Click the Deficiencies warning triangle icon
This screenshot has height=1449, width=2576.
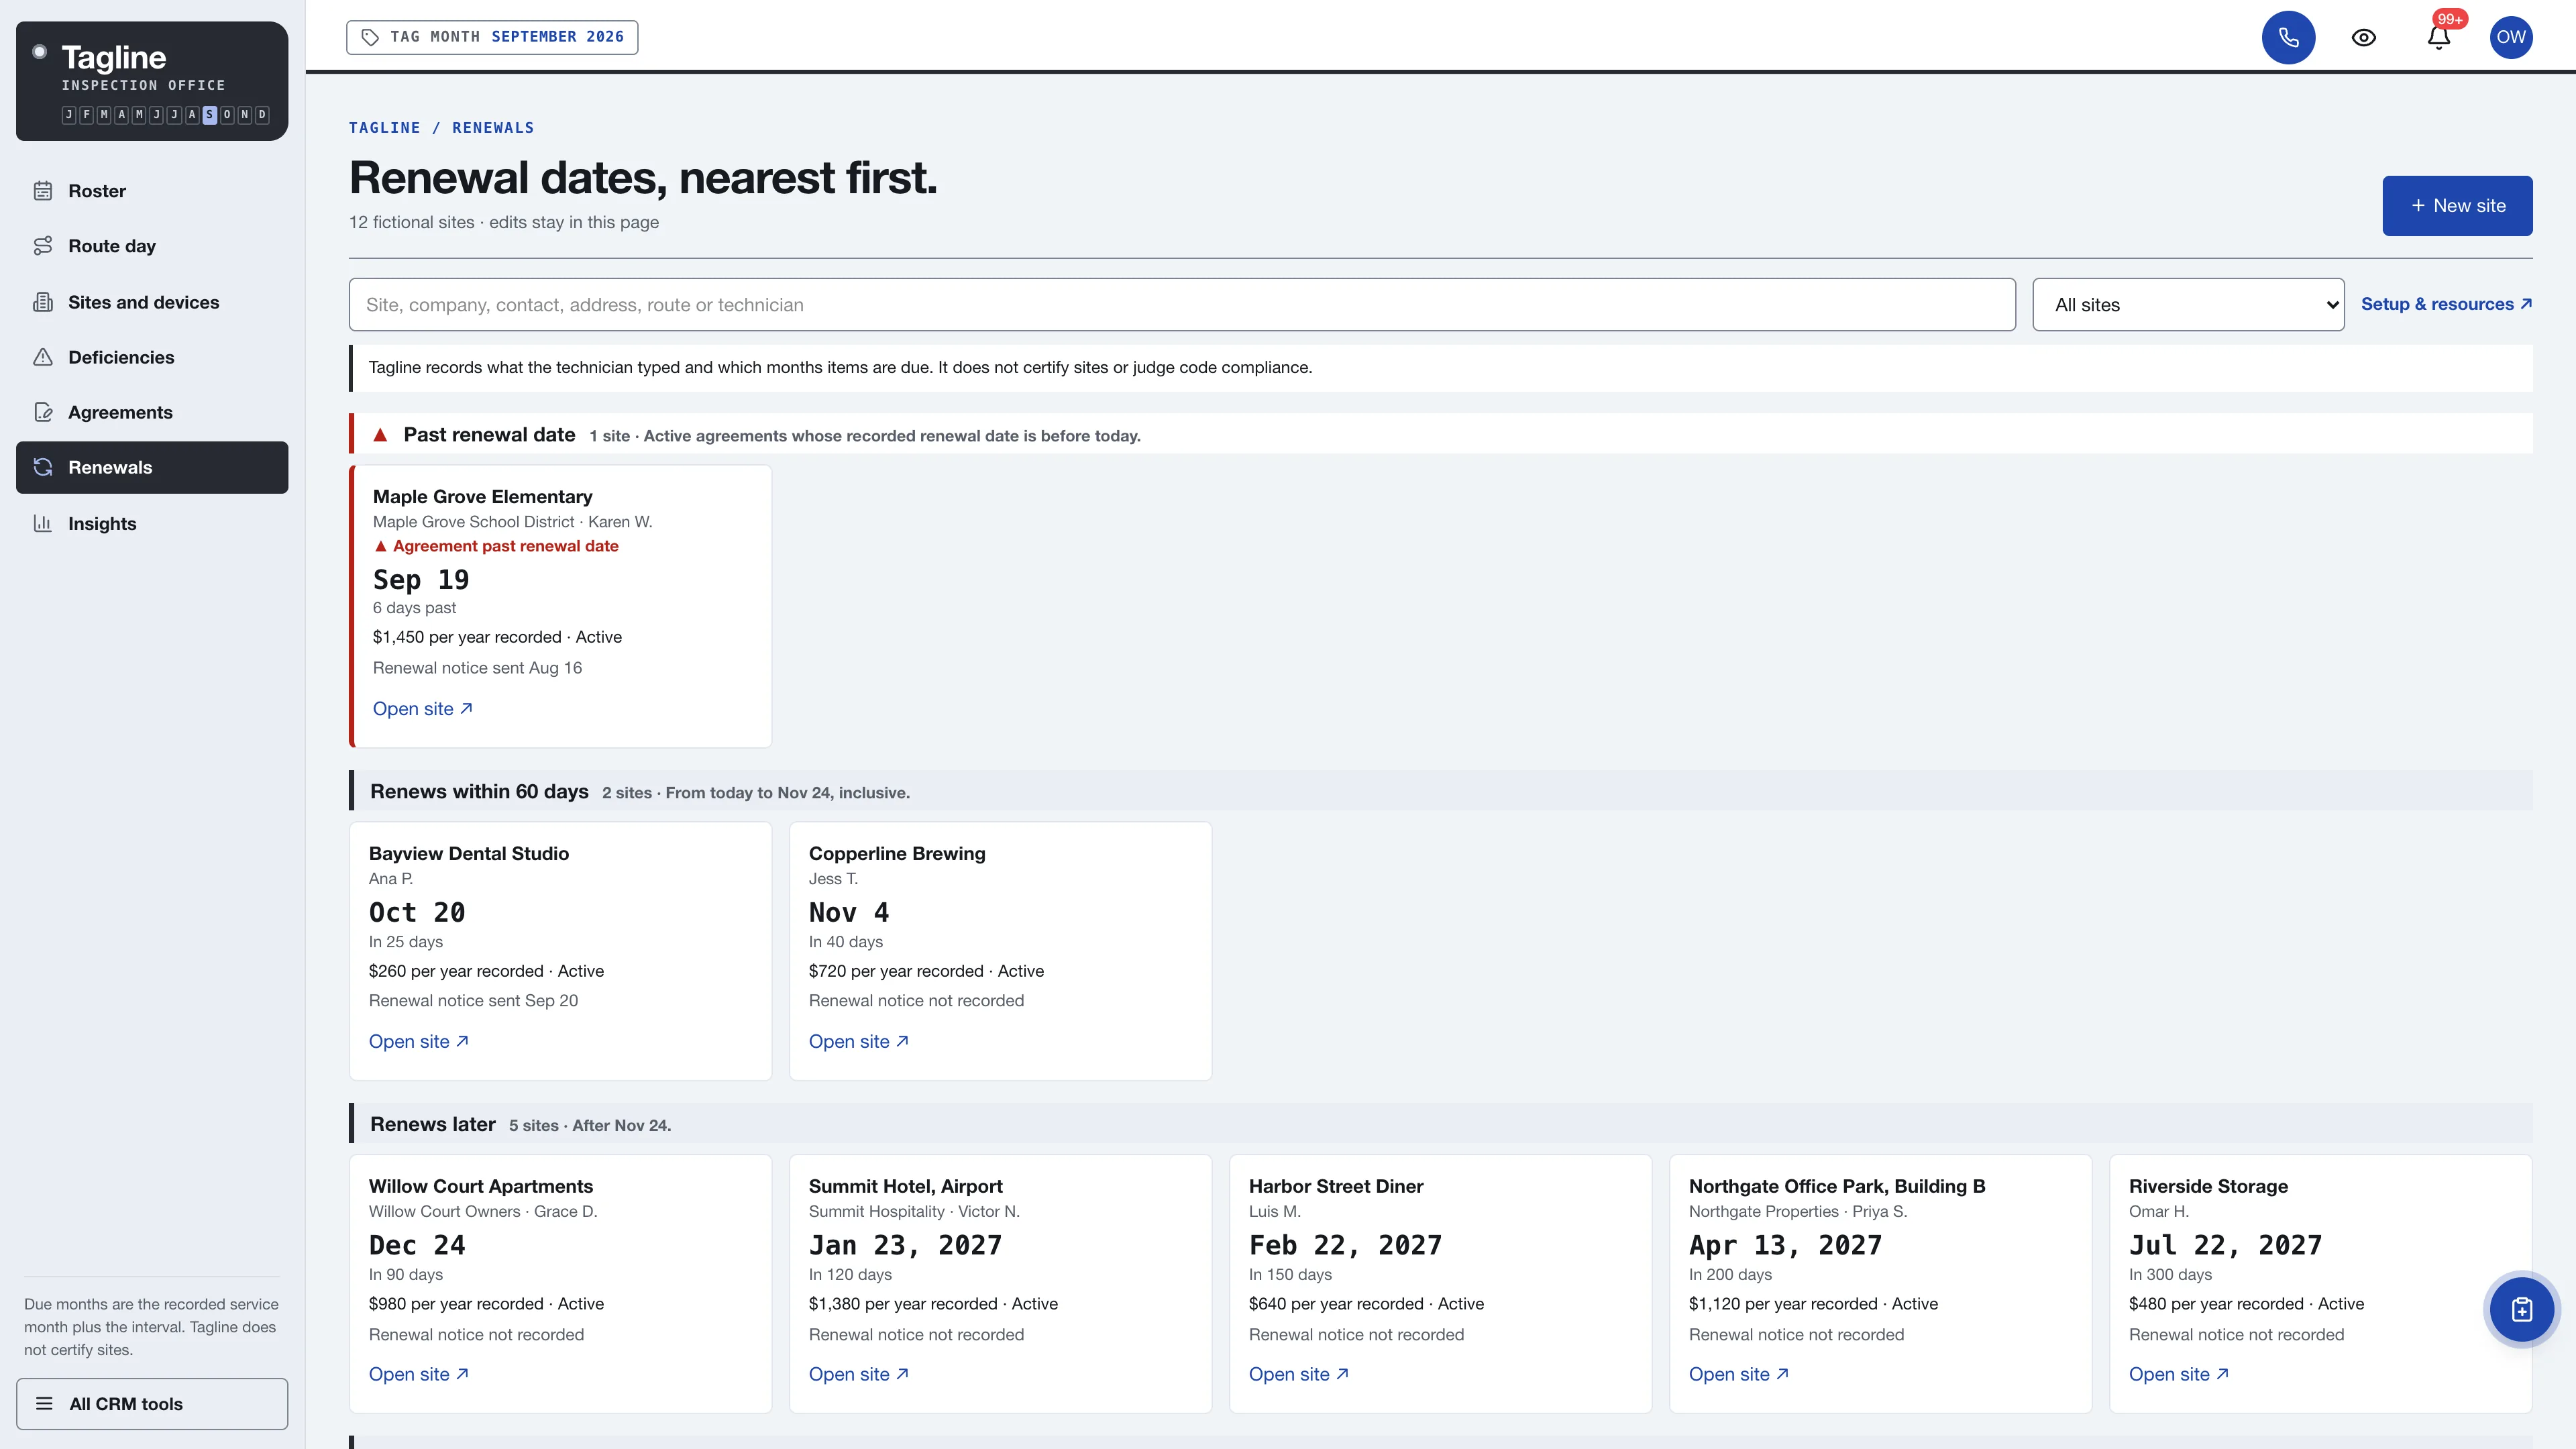[43, 357]
